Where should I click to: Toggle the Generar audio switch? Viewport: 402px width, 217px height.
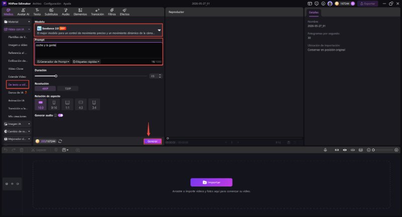pos(60,115)
